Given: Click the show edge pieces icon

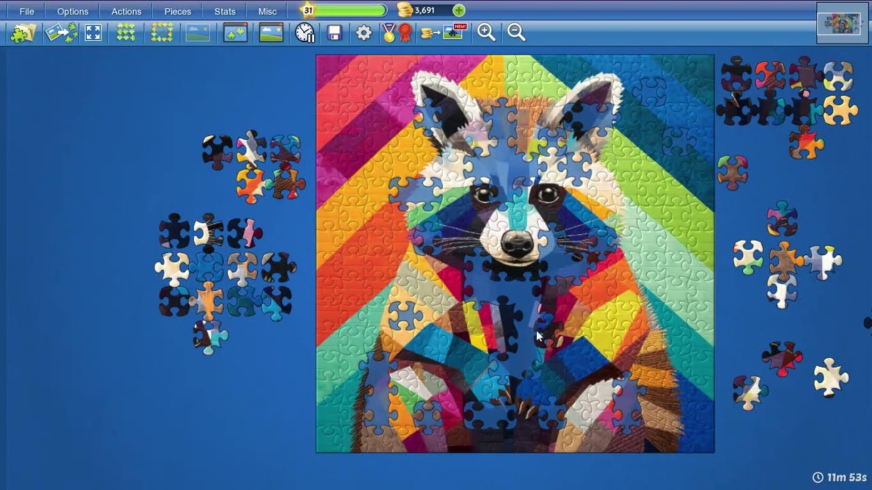Looking at the screenshot, I should pyautogui.click(x=162, y=33).
